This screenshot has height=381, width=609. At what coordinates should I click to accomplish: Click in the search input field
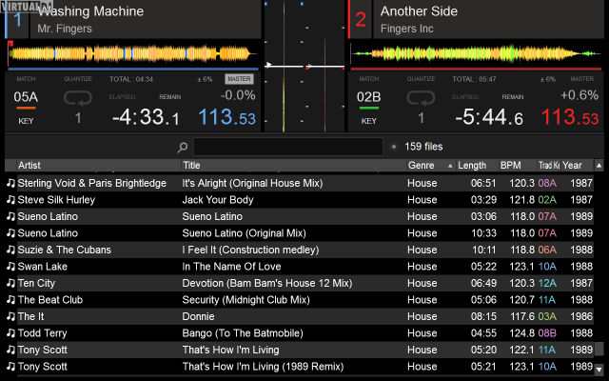288,147
